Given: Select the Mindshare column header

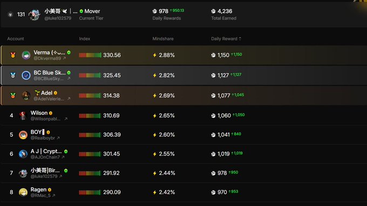Looking at the screenshot, I should coord(163,39).
